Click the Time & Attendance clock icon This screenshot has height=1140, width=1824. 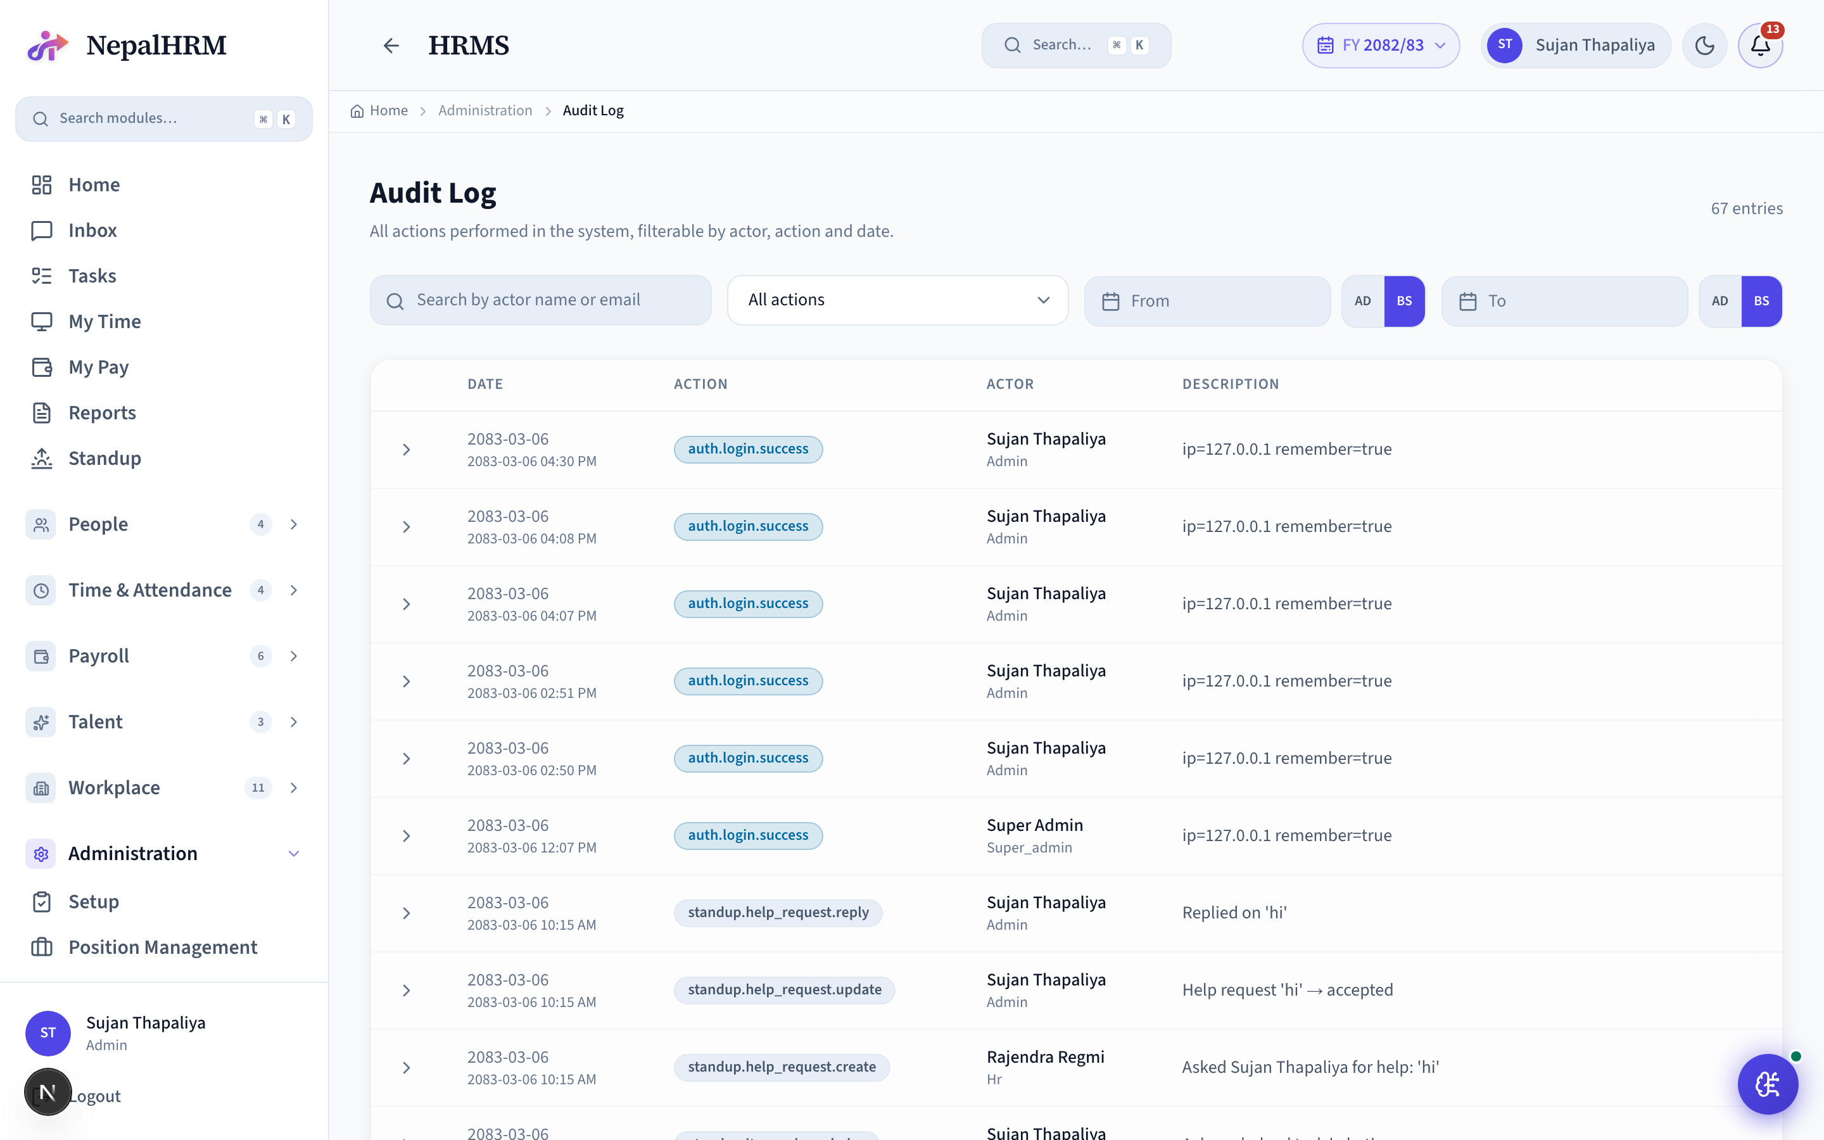coord(41,590)
